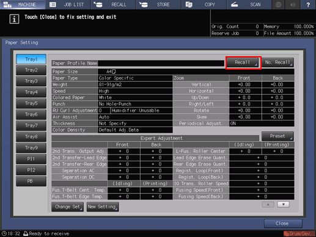Click the New Setting button
Image resolution: width=316 pixels, height=237 pixels.
coord(103,206)
